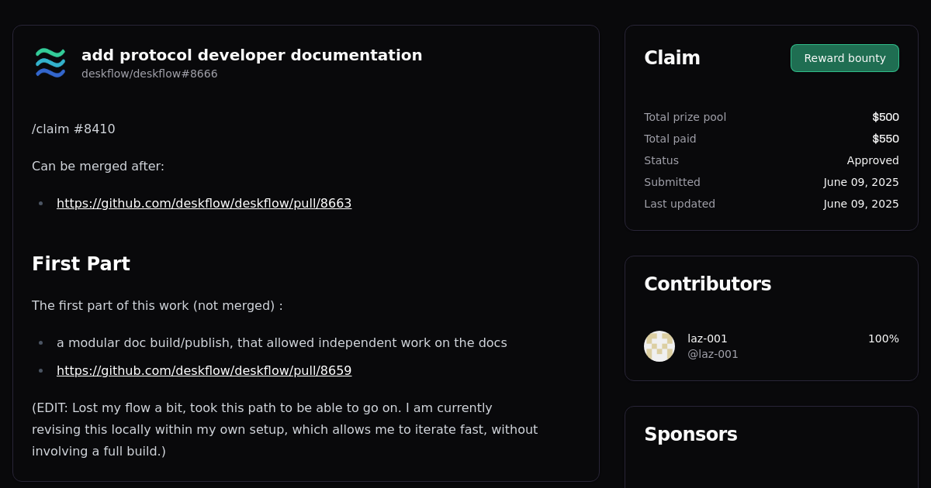
Task: Click the First Part section heading
Action: (x=81, y=264)
